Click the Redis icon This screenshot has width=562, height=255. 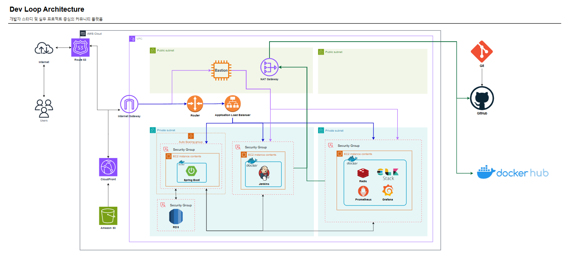coord(363,174)
